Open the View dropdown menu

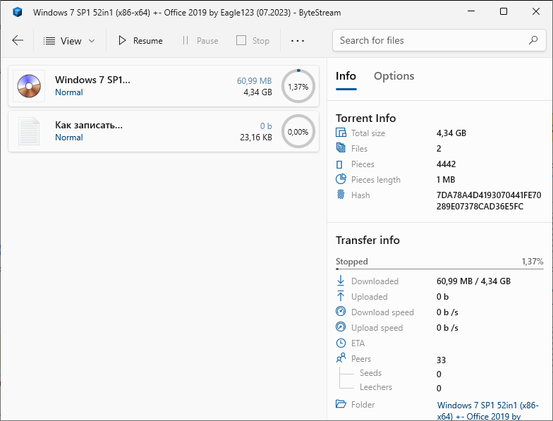coord(69,41)
